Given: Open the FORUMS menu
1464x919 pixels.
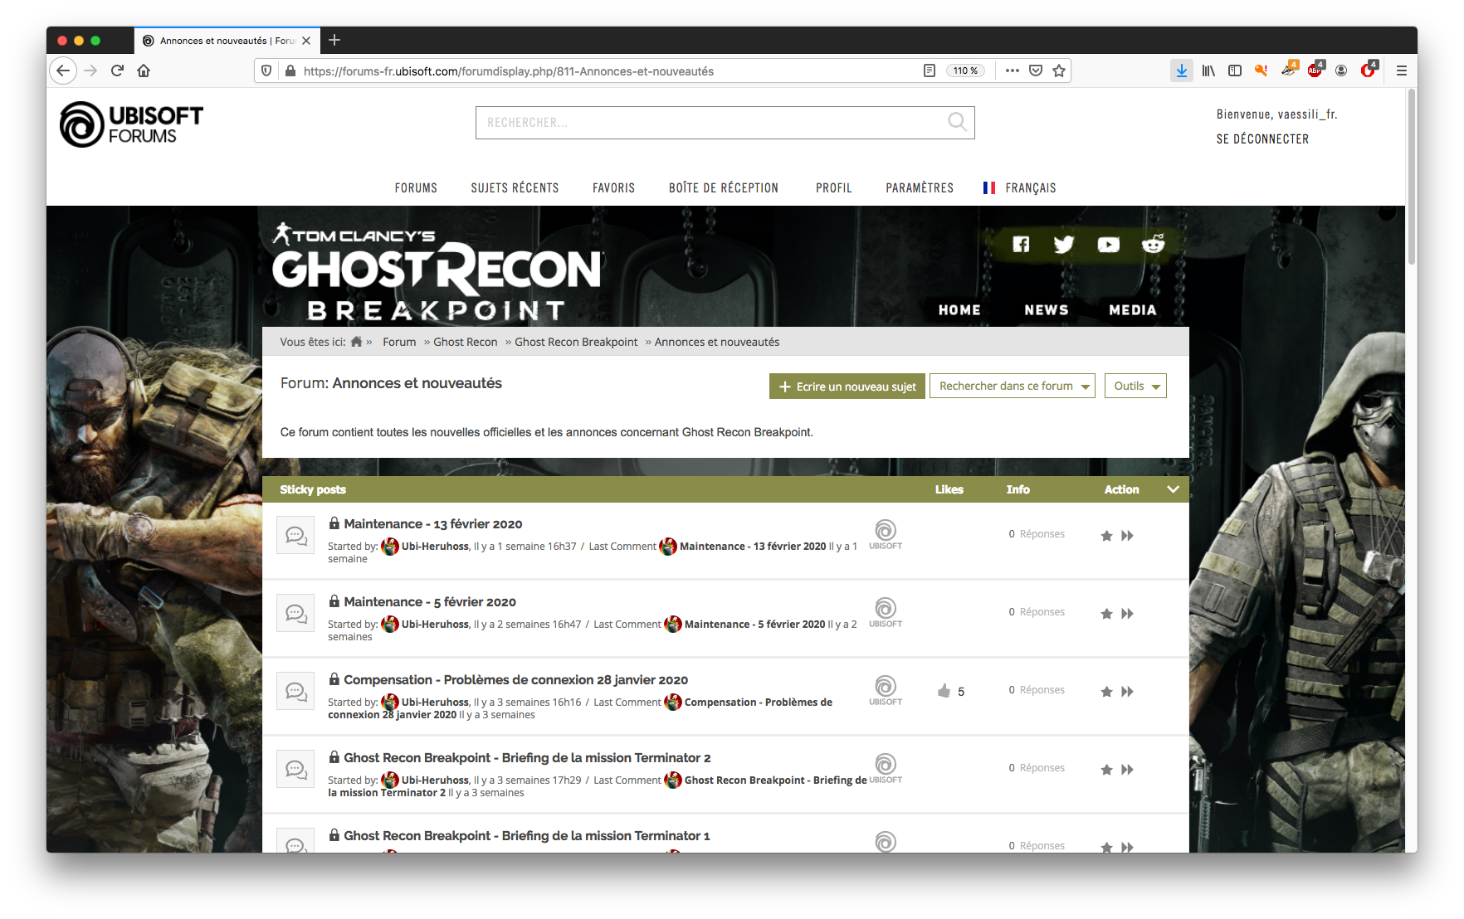Looking at the screenshot, I should (416, 188).
